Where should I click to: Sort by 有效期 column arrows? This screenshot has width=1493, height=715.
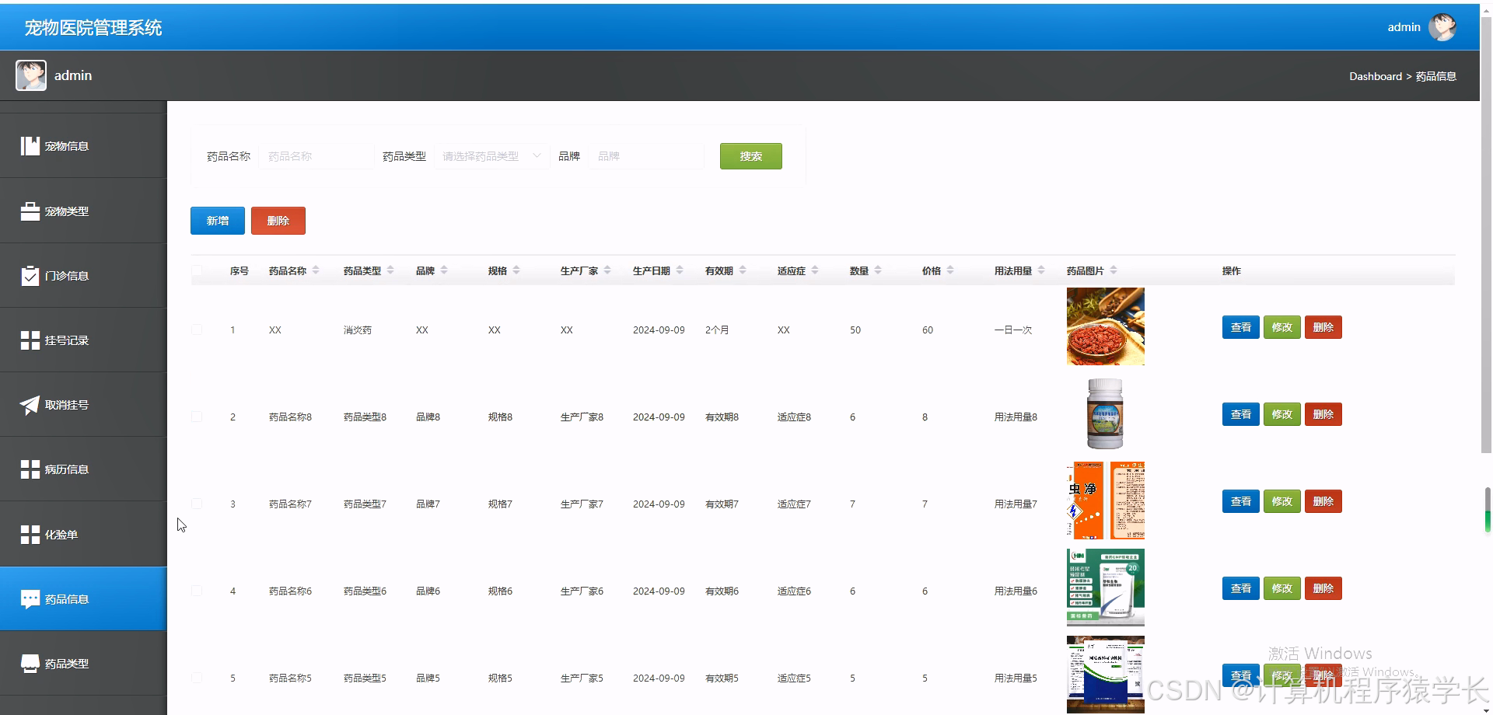(x=743, y=270)
